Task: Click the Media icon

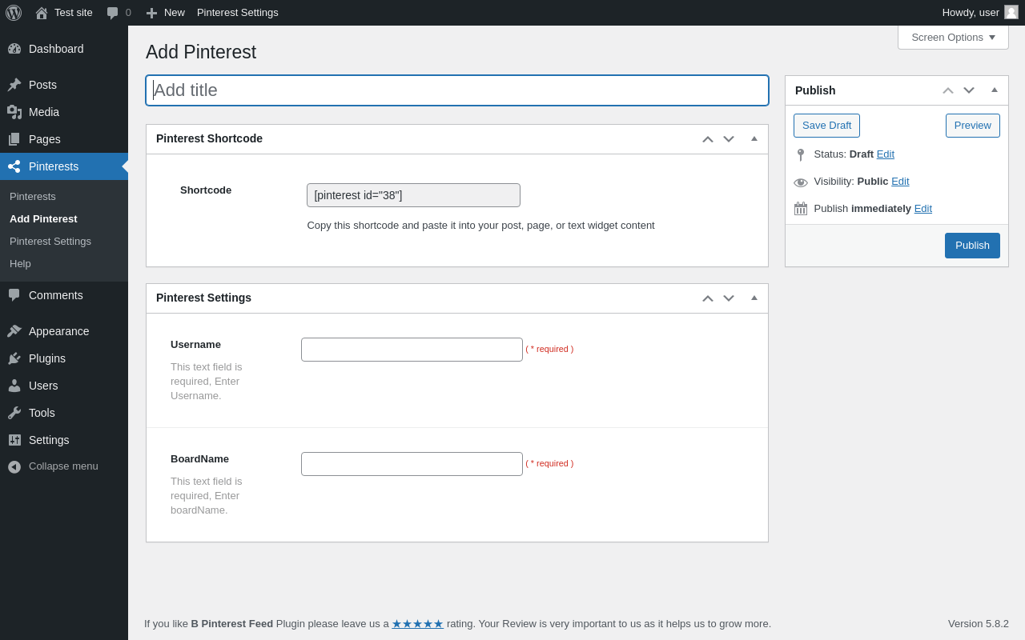Action: (x=14, y=112)
